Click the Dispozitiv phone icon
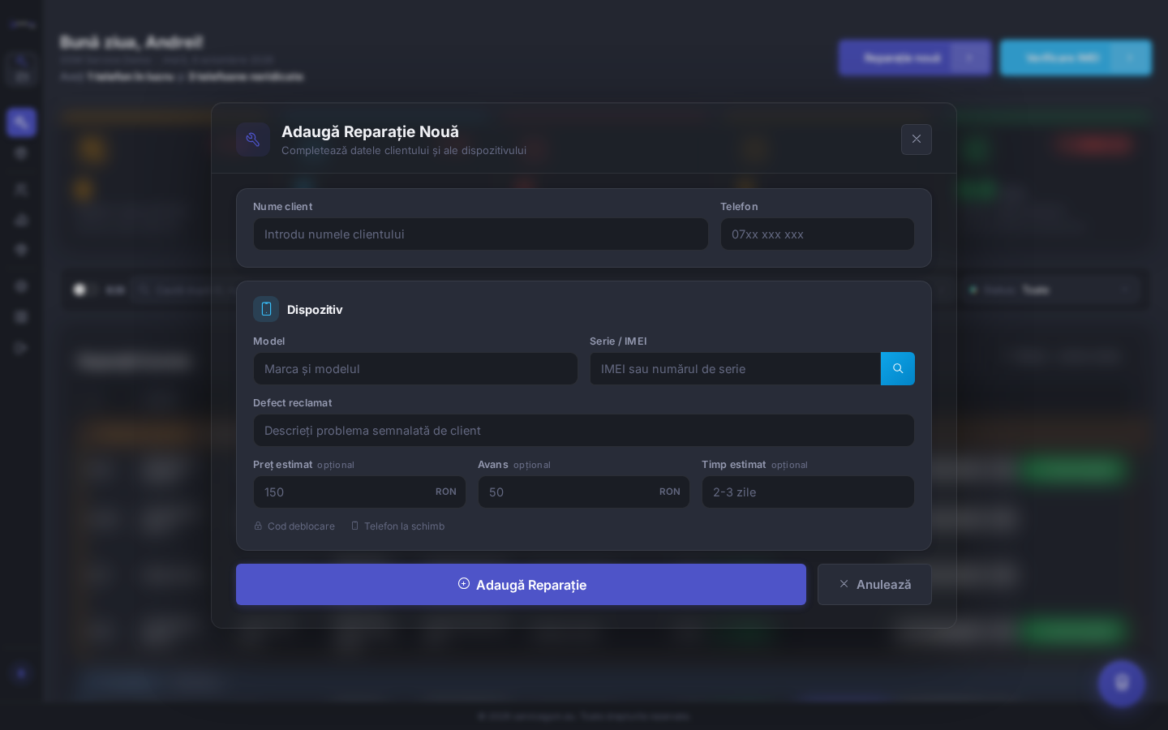 pyautogui.click(x=266, y=309)
